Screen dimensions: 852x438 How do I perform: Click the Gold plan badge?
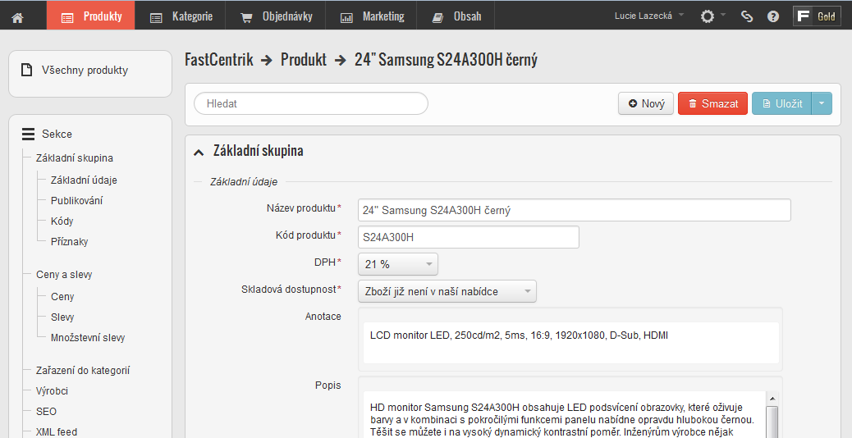pos(817,16)
